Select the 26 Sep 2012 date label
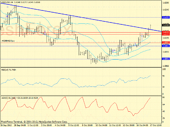The height and width of the screenshot is (127, 170). pos(6,125)
